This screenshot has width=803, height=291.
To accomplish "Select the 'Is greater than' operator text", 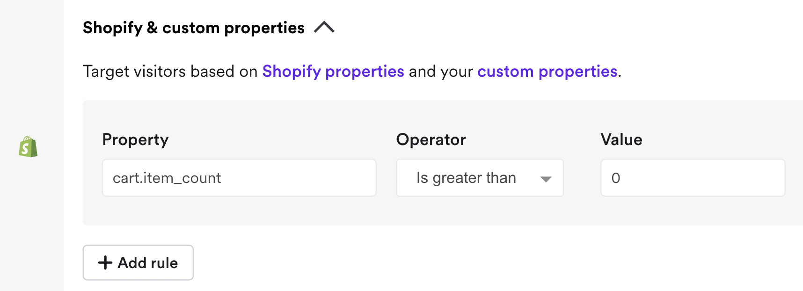I will click(x=466, y=178).
